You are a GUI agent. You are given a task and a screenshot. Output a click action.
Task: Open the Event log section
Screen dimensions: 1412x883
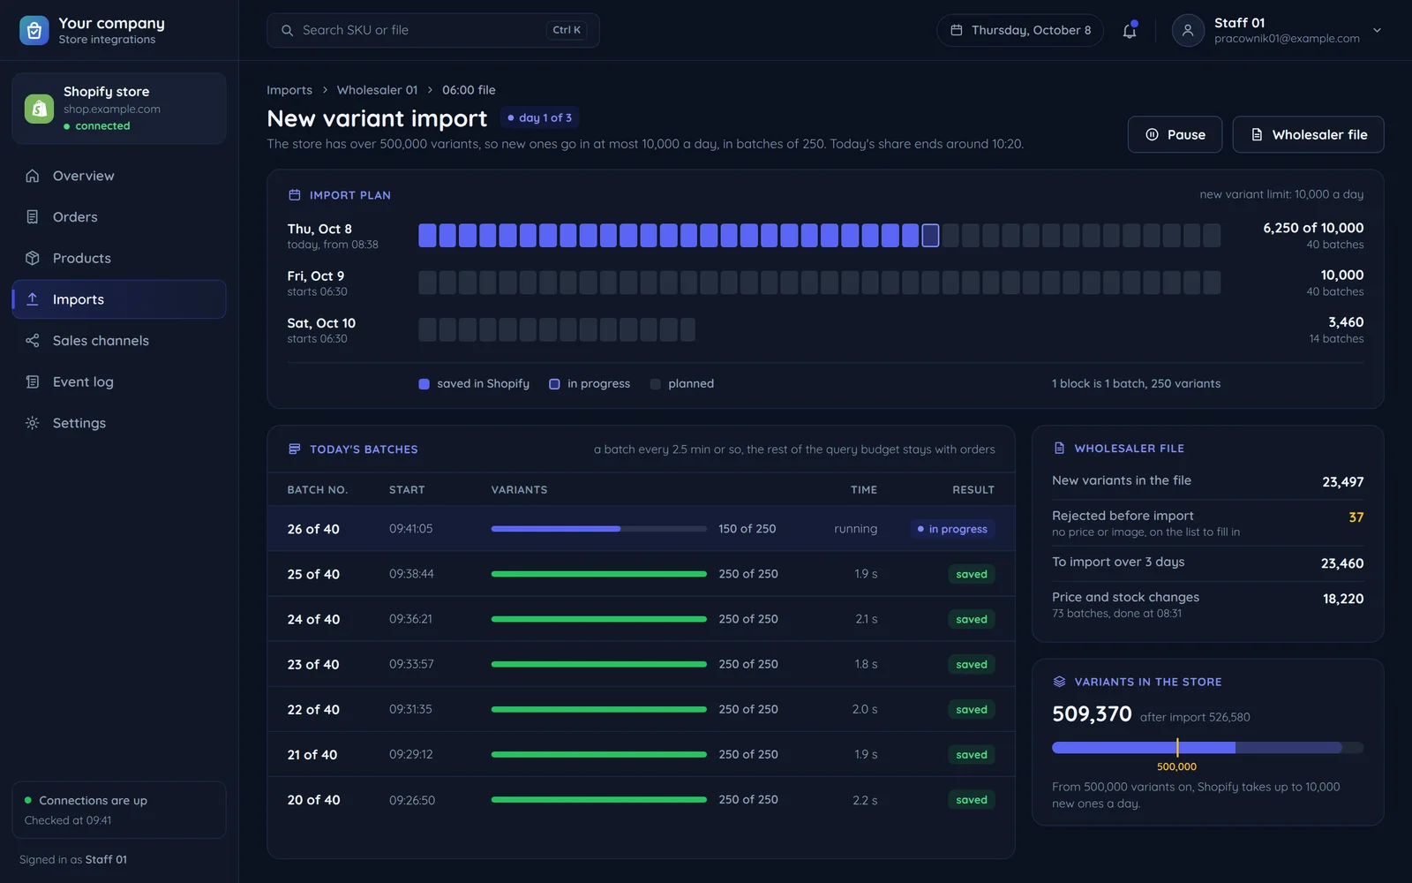click(119, 381)
